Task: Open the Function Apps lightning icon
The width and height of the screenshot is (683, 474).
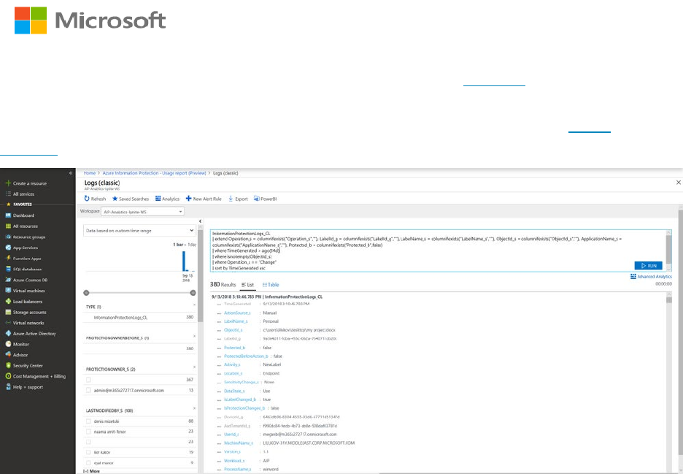Action: [x=8, y=258]
